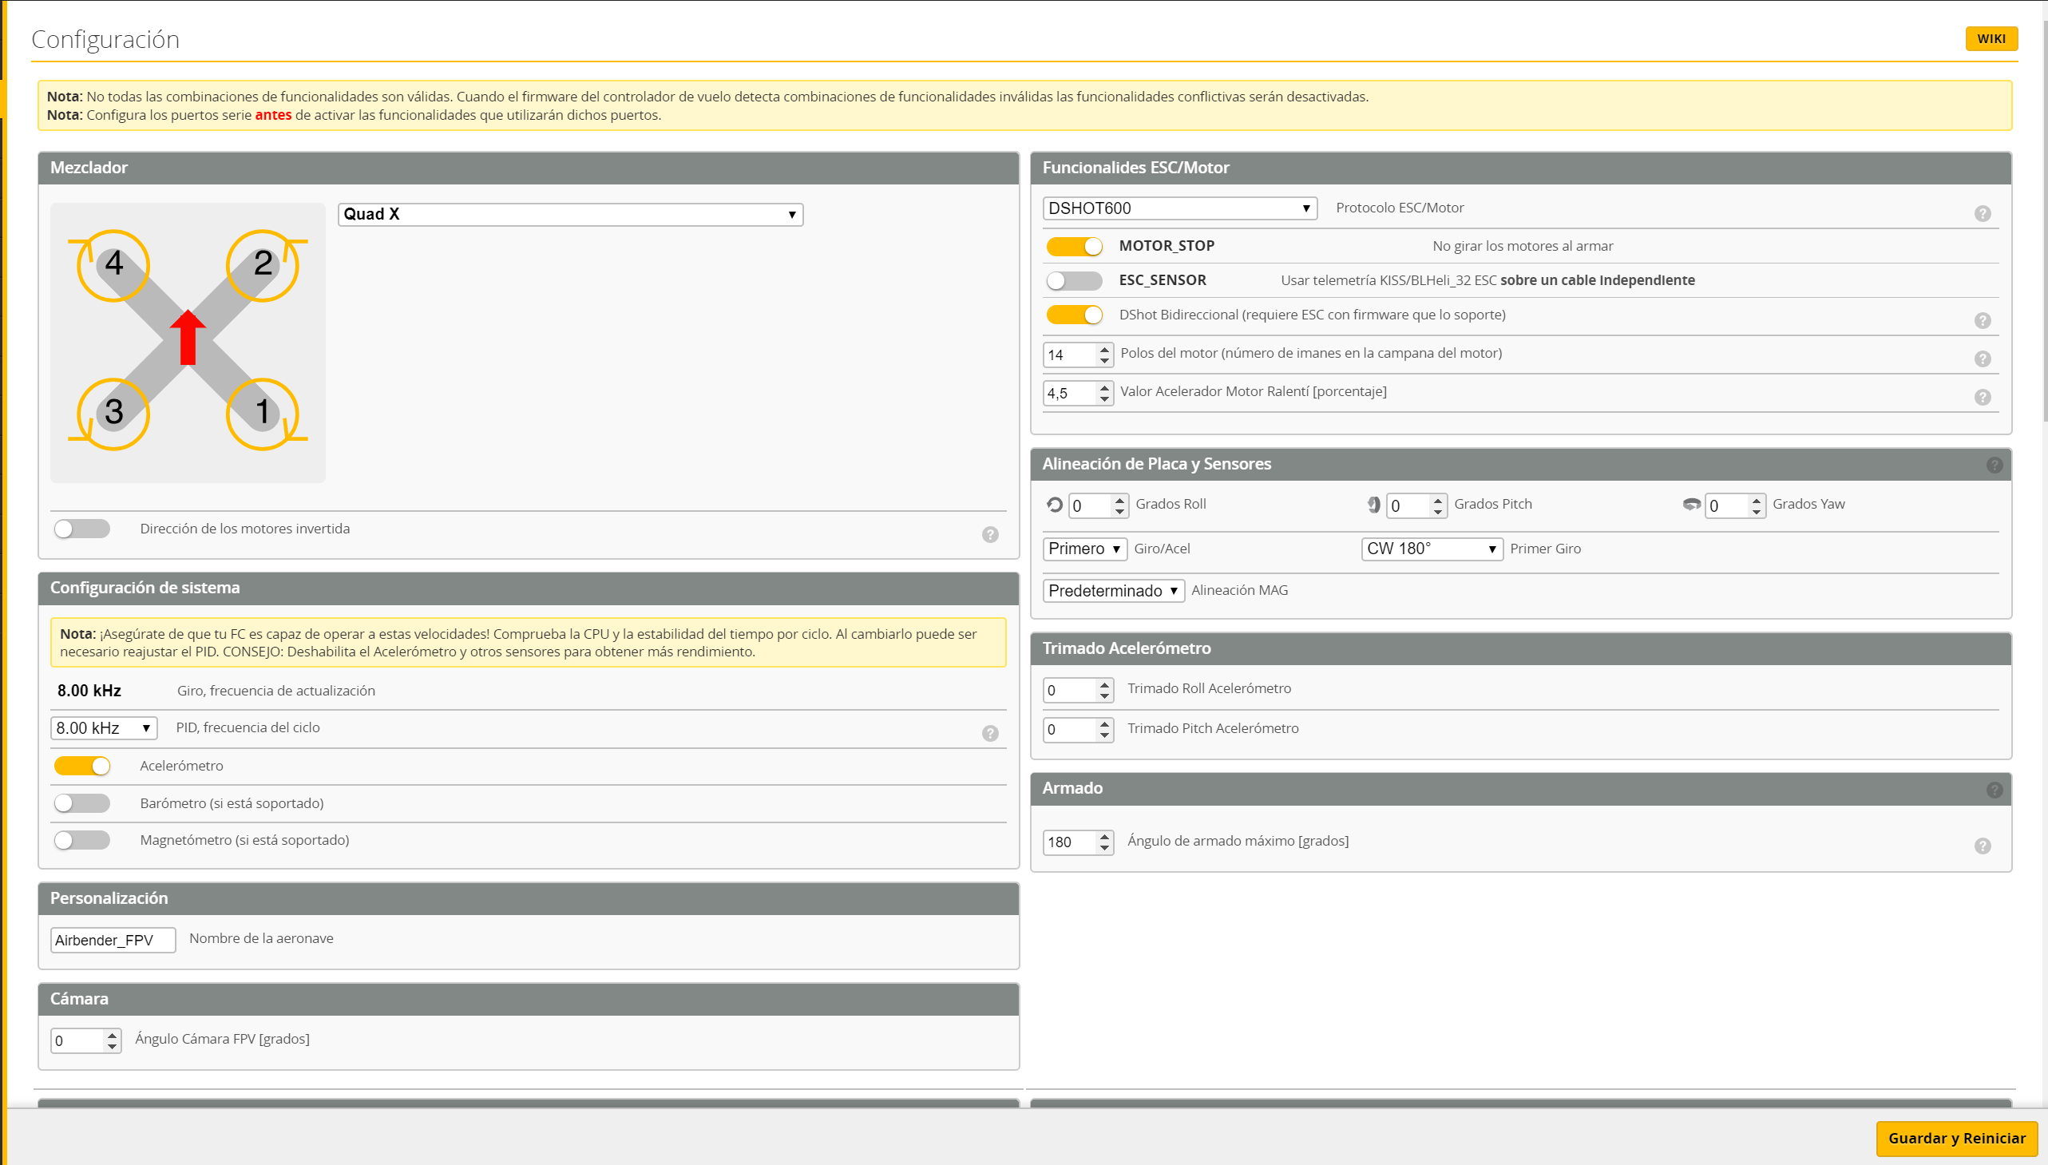Enable the ESC_SENSOR toggle
Viewport: 2048px width, 1165px height.
(1074, 281)
